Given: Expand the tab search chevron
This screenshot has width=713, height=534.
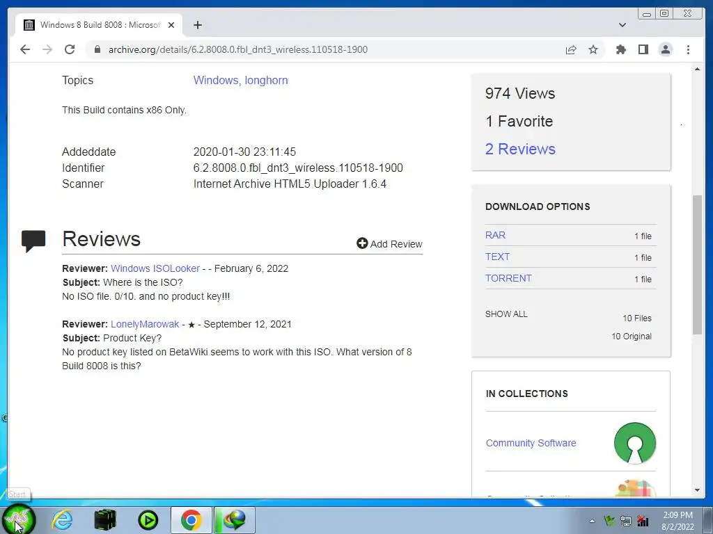Looking at the screenshot, I should coord(622,25).
